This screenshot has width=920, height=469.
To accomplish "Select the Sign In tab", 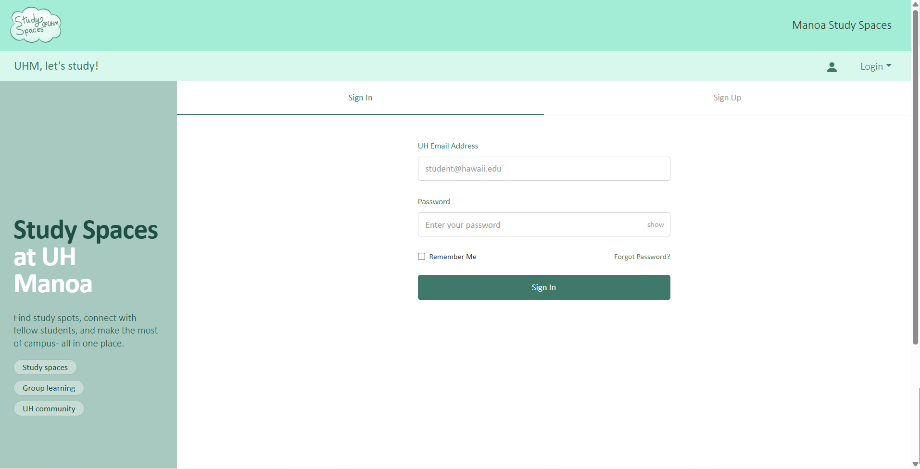I will pyautogui.click(x=360, y=98).
